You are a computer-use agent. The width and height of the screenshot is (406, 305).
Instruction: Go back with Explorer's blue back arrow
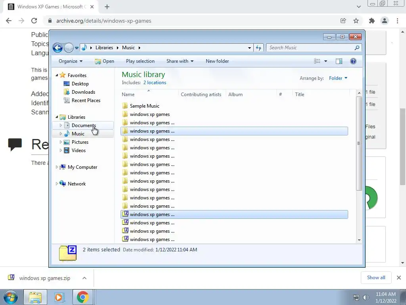point(57,48)
